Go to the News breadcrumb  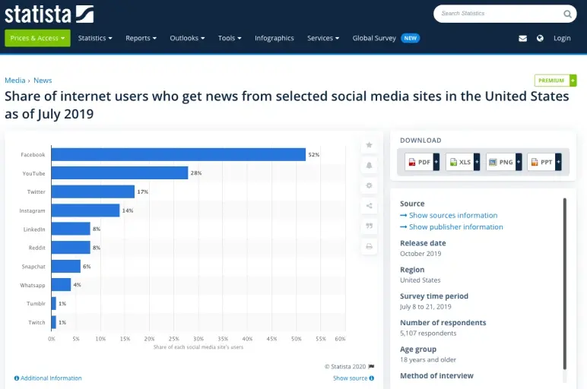[43, 81]
